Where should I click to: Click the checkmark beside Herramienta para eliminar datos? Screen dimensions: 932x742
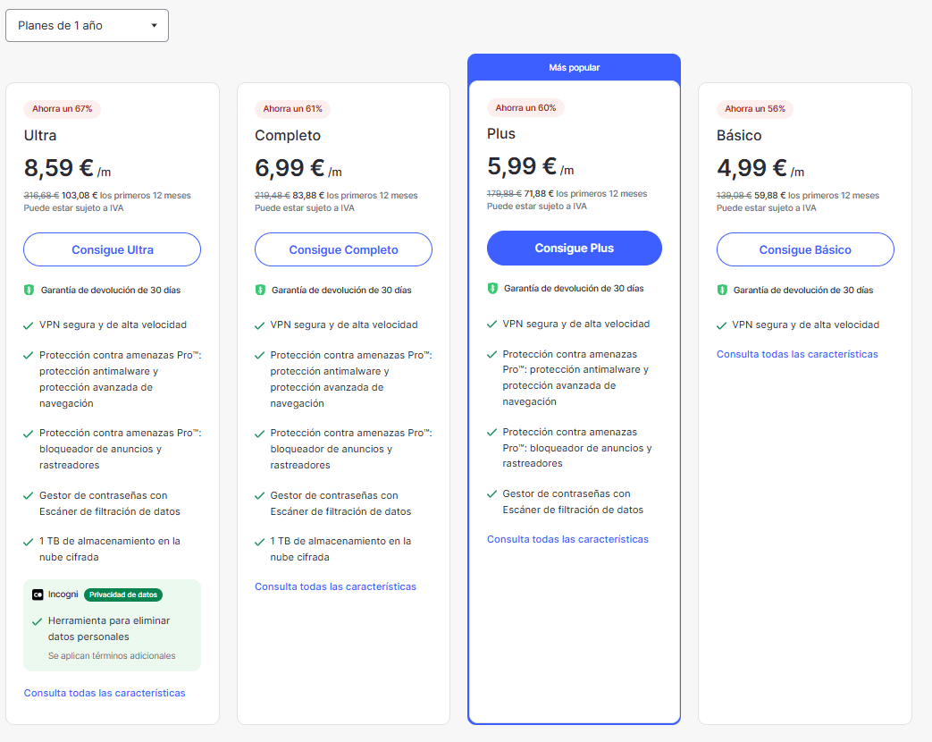37,621
